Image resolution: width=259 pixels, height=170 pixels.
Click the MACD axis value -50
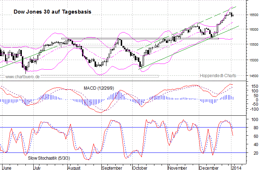[255, 104]
